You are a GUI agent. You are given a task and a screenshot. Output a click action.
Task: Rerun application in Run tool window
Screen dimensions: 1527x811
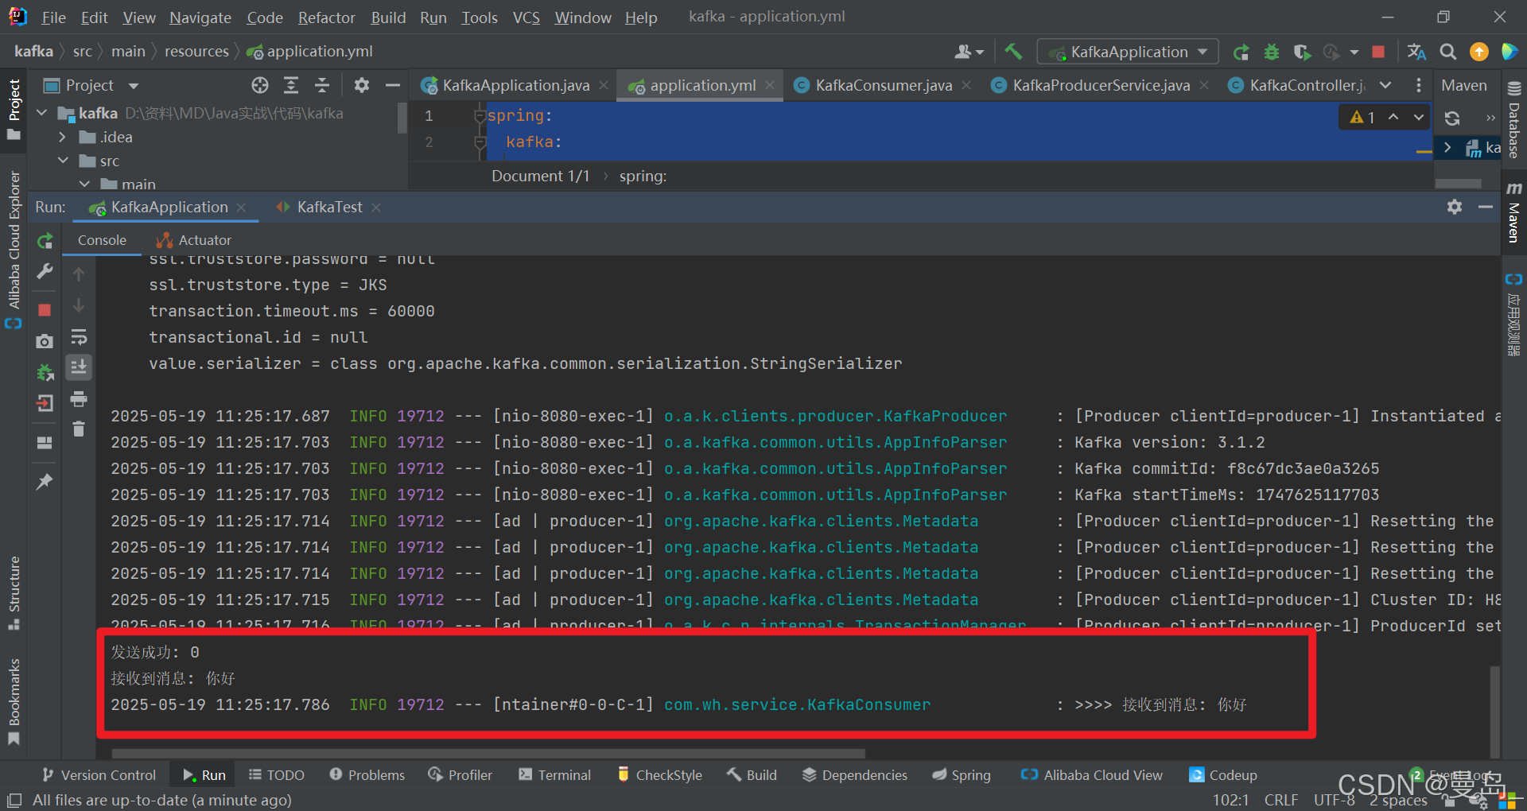(45, 241)
